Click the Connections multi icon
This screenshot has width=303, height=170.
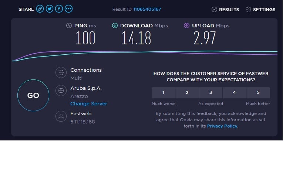click(x=61, y=72)
